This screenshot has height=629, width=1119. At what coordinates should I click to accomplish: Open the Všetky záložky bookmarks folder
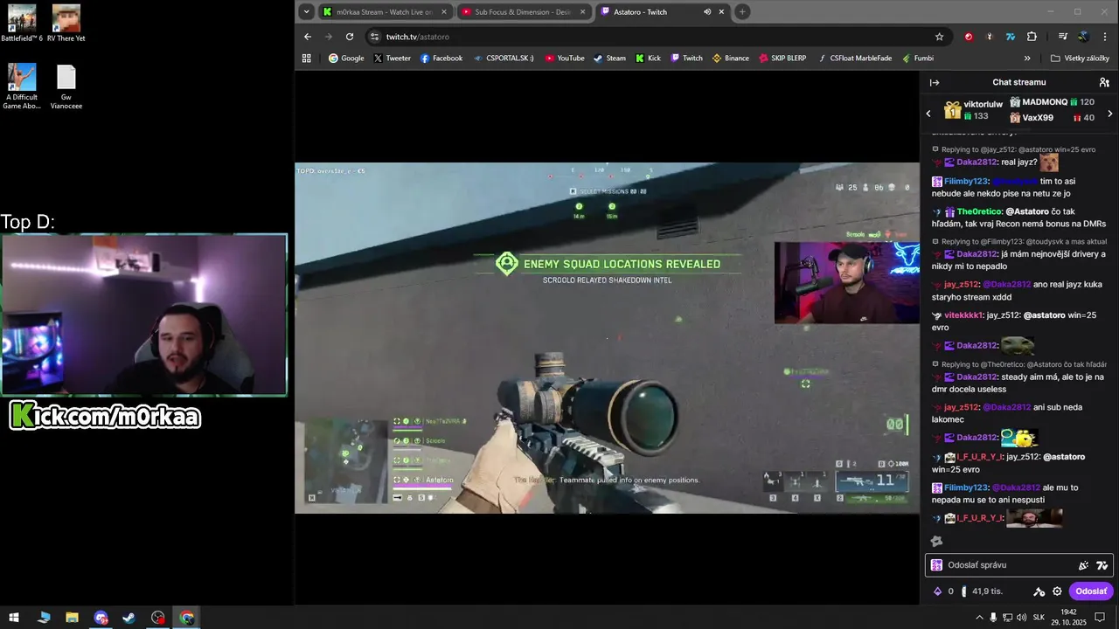[x=1080, y=59]
